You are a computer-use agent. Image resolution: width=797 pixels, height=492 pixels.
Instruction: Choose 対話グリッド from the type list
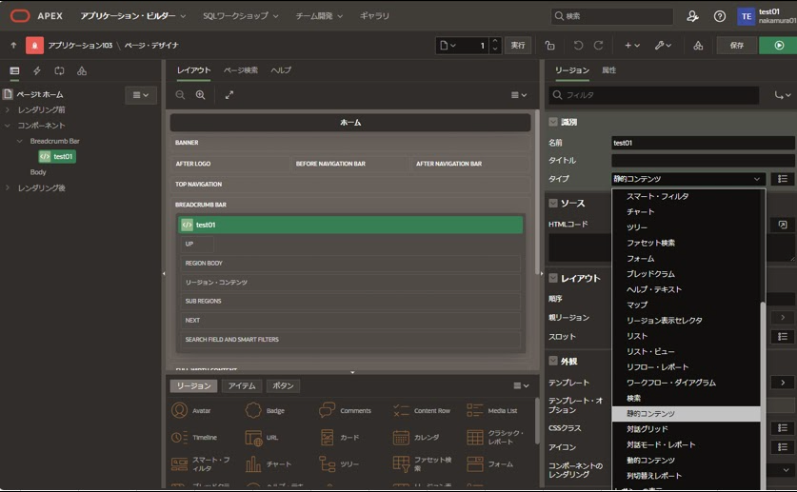point(648,429)
